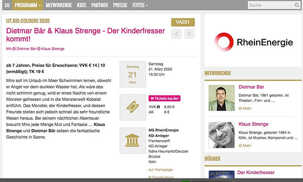Viewport: 303px width, 182px height.
Task: Click the VA201 event code badge
Action: pyautogui.click(x=183, y=22)
